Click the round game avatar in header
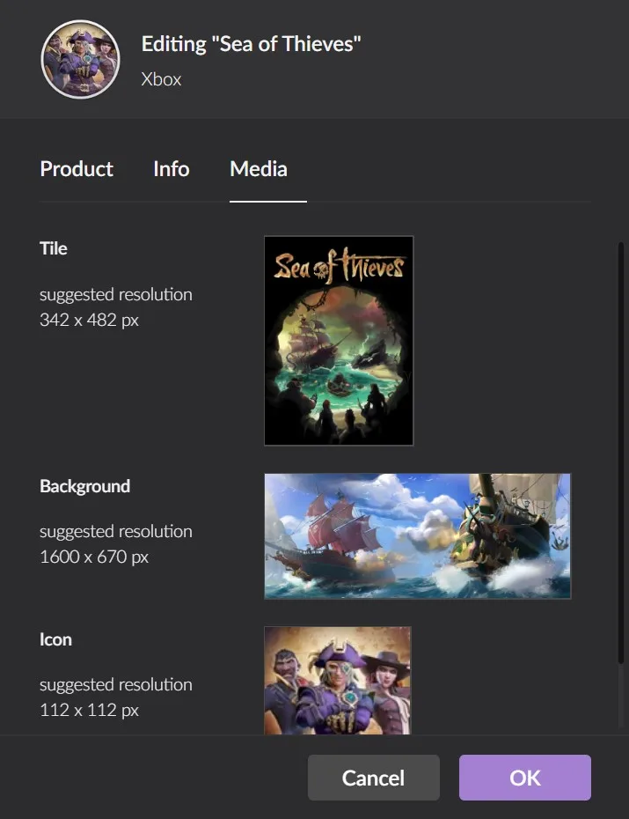 [x=80, y=60]
